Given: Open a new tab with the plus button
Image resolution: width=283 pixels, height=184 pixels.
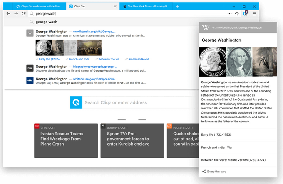Looking at the screenshot, I should (178, 7).
